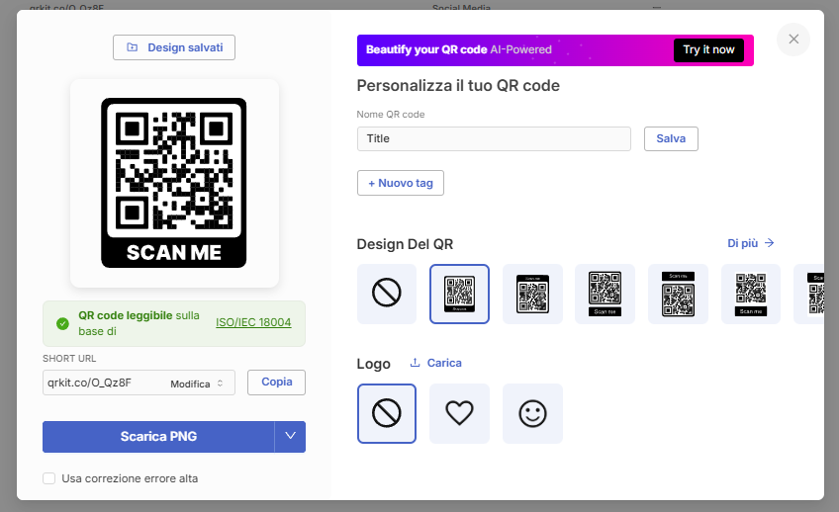Click the short URL qrkit.co/O_Qz8F field
This screenshot has height=512, width=839.
140,383
